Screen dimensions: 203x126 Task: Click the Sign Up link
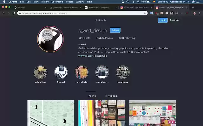174,20
